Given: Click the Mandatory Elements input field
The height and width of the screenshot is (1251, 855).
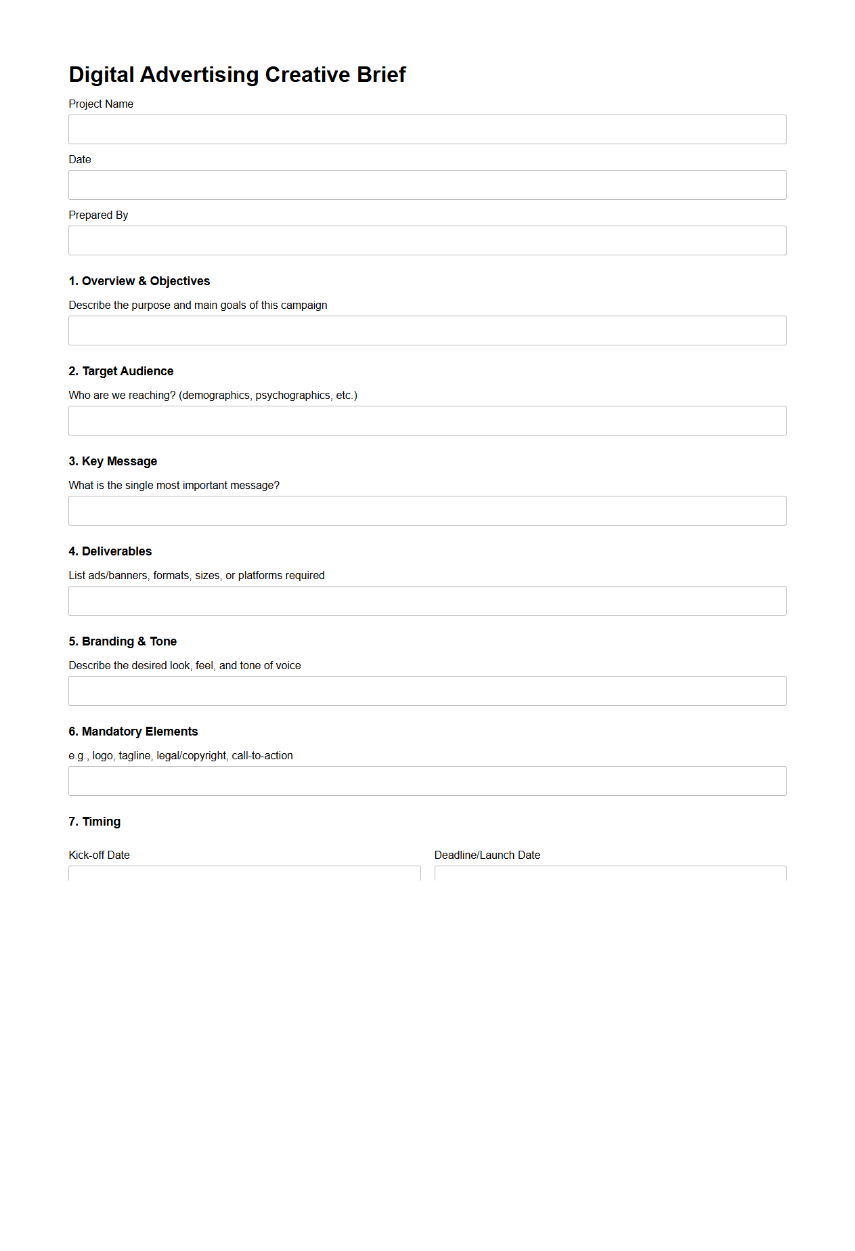Looking at the screenshot, I should click(x=426, y=781).
